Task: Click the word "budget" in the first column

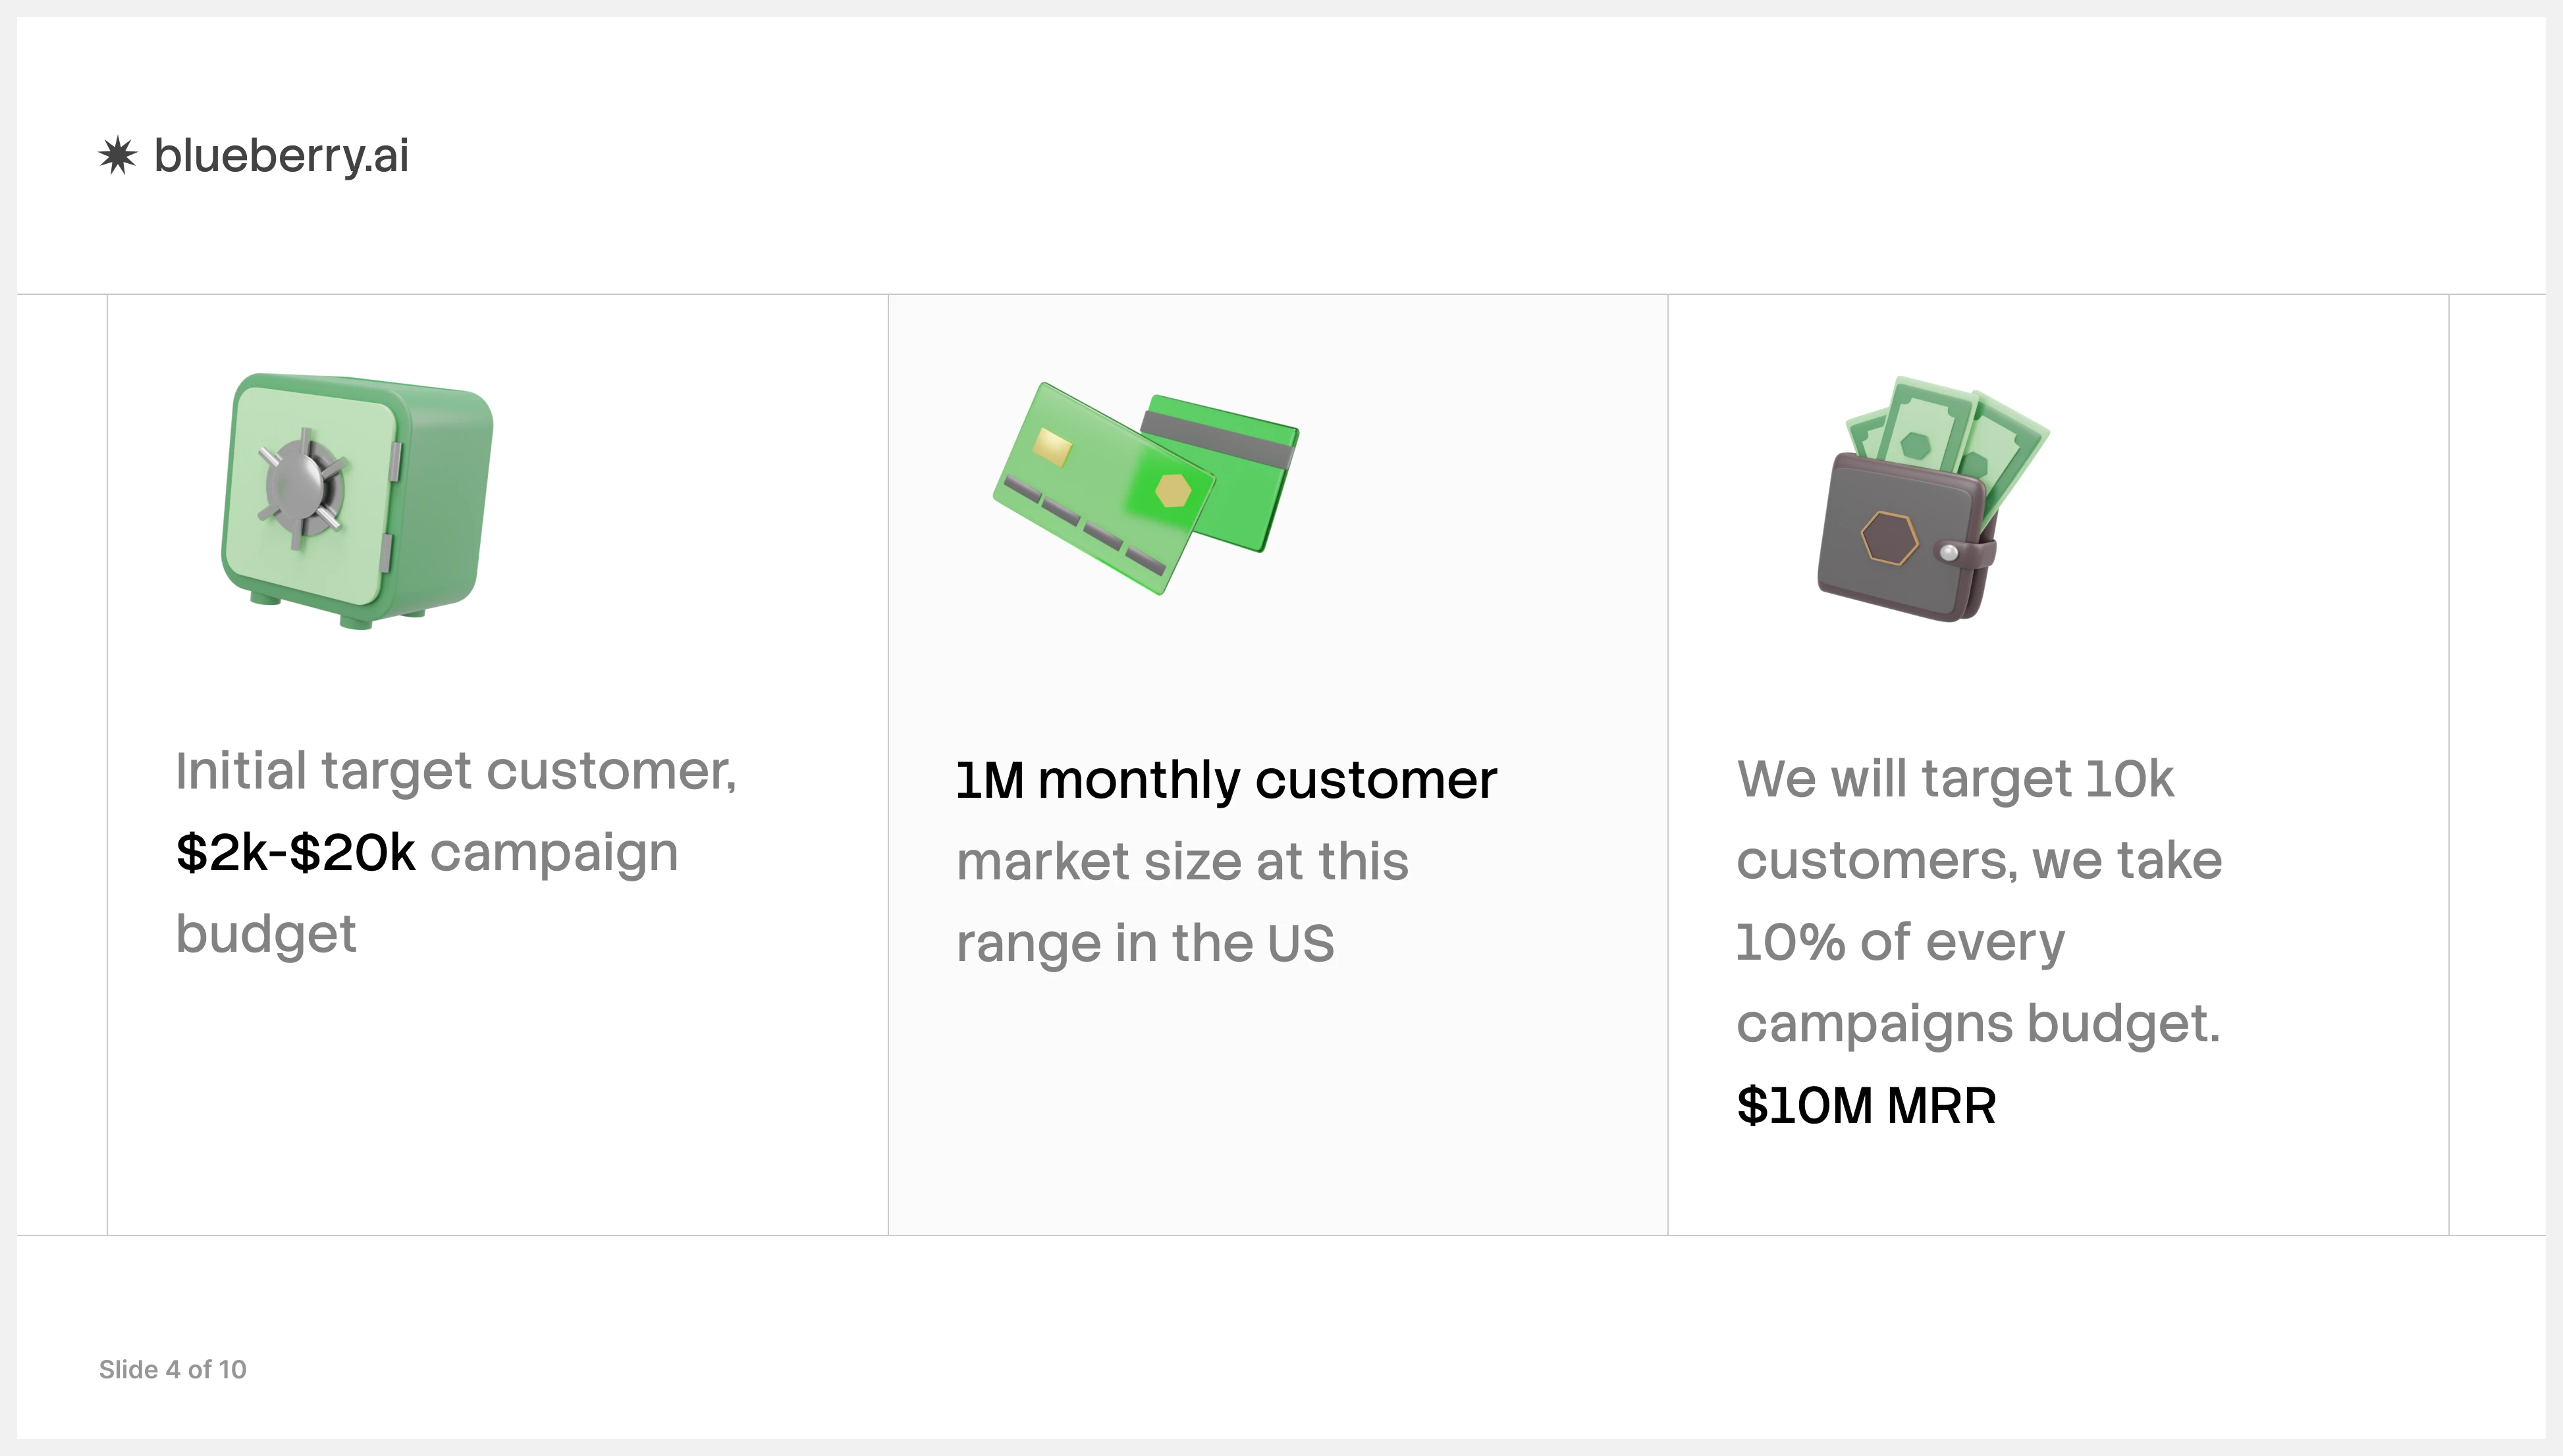Action: tap(266, 934)
